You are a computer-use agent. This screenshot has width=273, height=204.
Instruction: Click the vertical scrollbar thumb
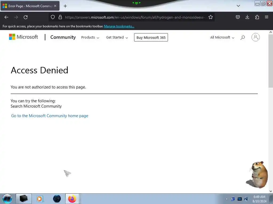pos(271,61)
